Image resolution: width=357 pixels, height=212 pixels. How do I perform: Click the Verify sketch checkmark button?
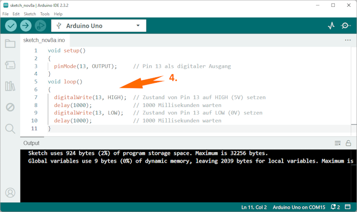tap(11, 26)
